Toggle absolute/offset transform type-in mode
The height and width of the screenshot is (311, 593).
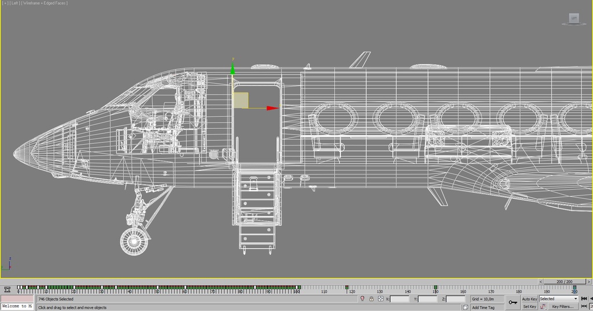click(380, 299)
